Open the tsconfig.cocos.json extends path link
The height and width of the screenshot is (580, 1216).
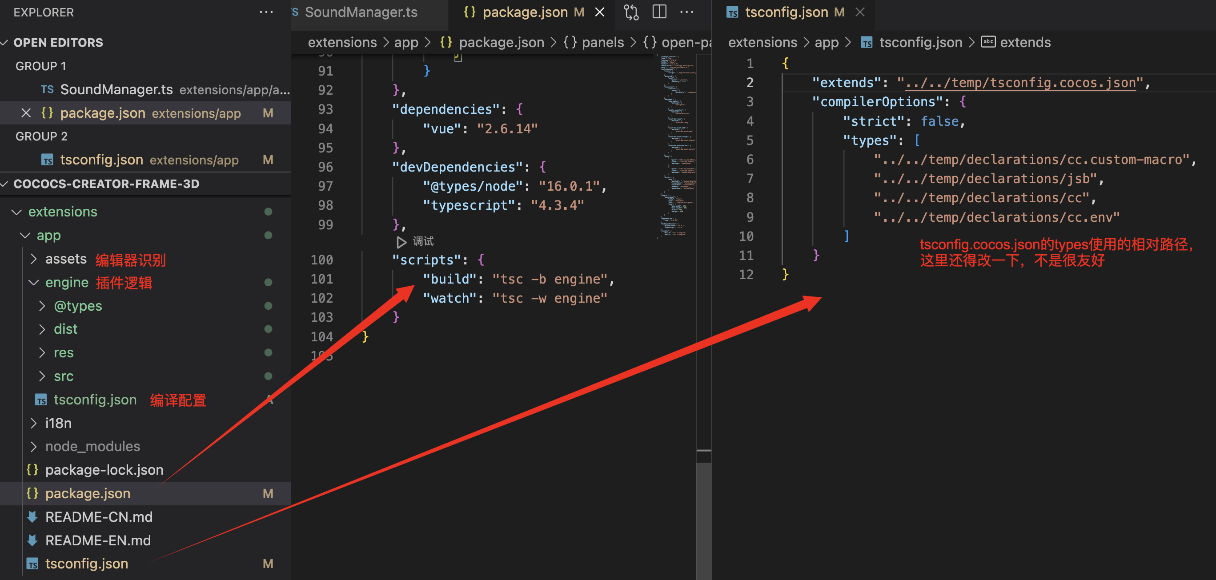1019,83
